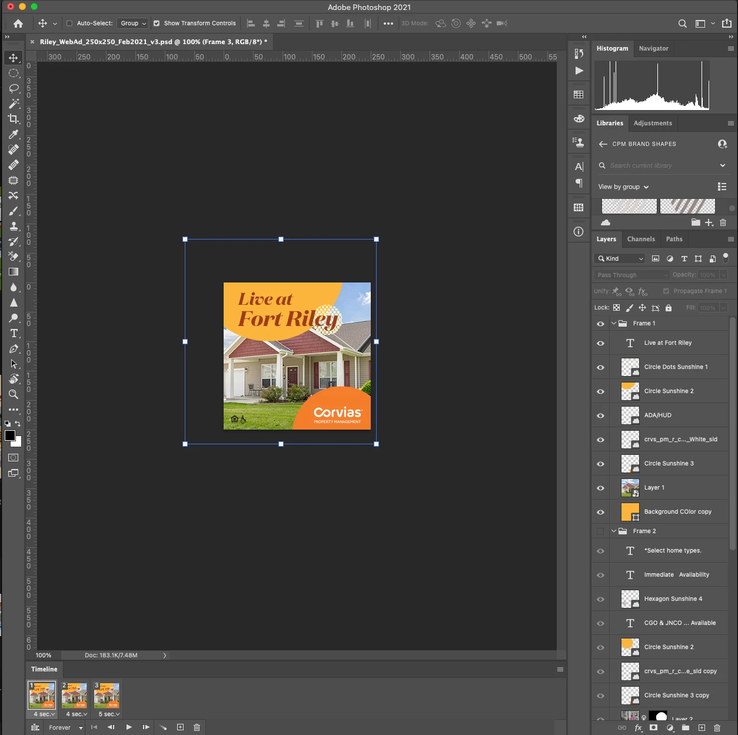Hide the Circle Dots Sunshine 1 layer
738x735 pixels.
[600, 367]
